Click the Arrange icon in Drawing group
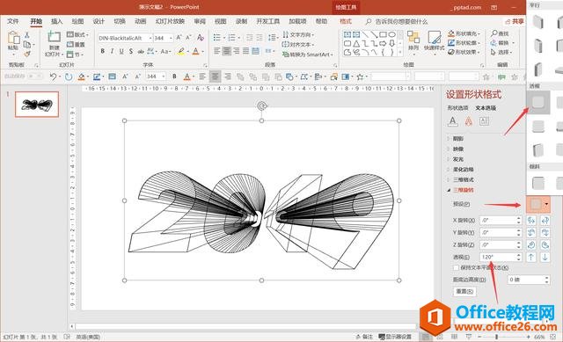This screenshot has height=342, width=563. point(413,41)
